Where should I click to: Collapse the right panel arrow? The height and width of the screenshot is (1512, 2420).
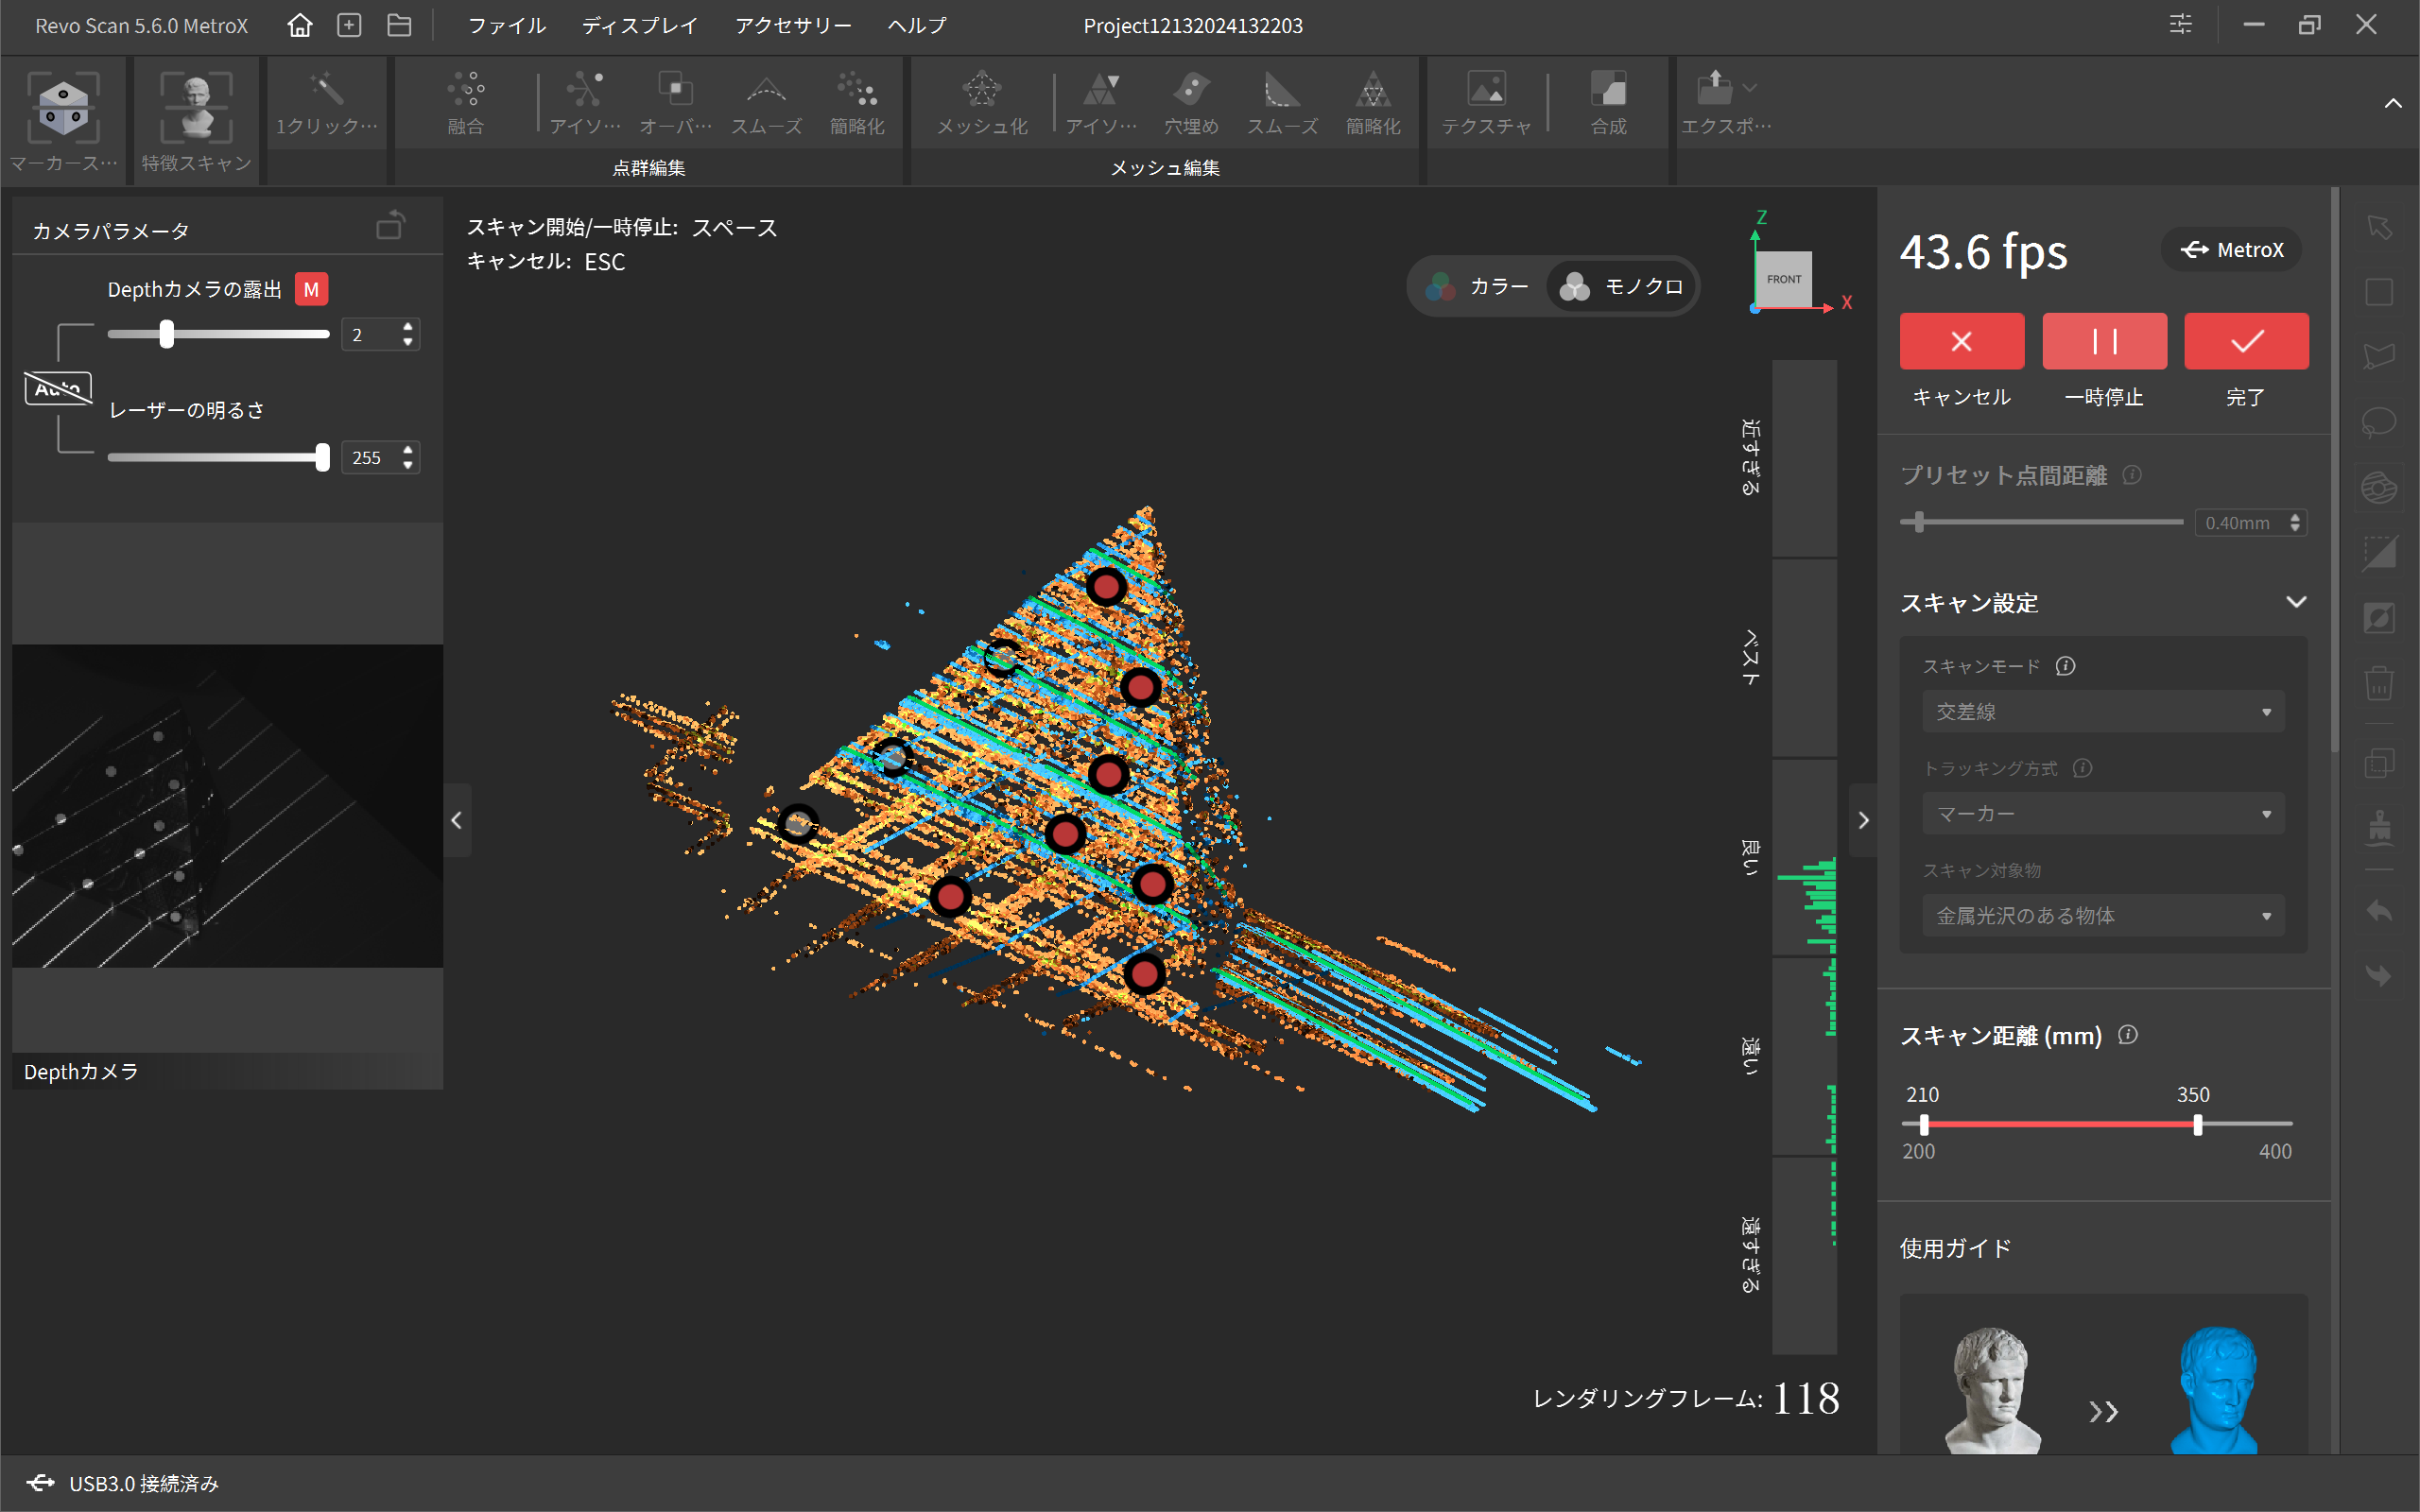pos(1863,821)
